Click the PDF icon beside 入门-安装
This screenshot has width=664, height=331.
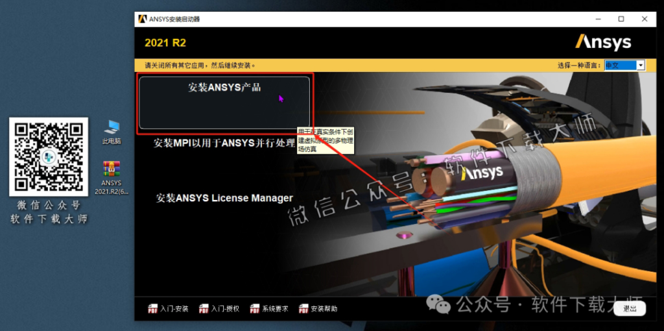153,309
